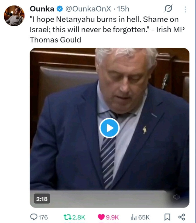Click the views bar chart icon
The height and width of the screenshot is (223, 196).
[133, 217]
